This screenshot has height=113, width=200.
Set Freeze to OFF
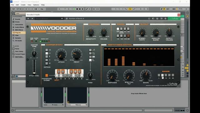coord(118,29)
